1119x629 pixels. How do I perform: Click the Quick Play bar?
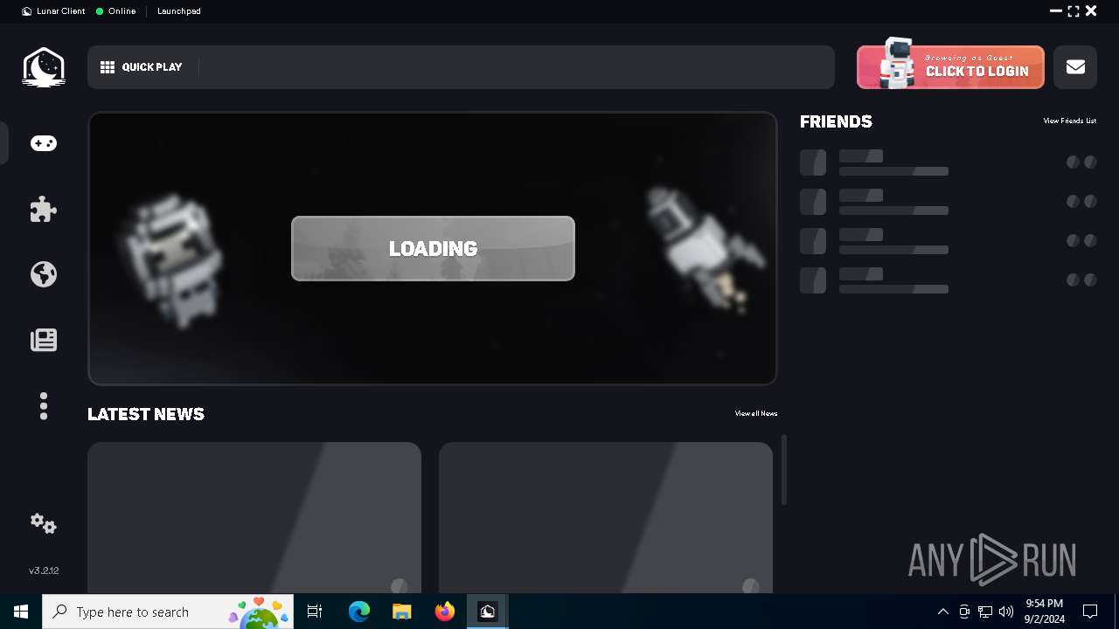(461, 67)
